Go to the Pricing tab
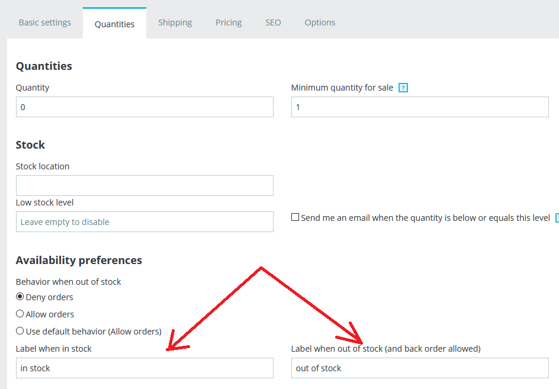 (x=229, y=22)
